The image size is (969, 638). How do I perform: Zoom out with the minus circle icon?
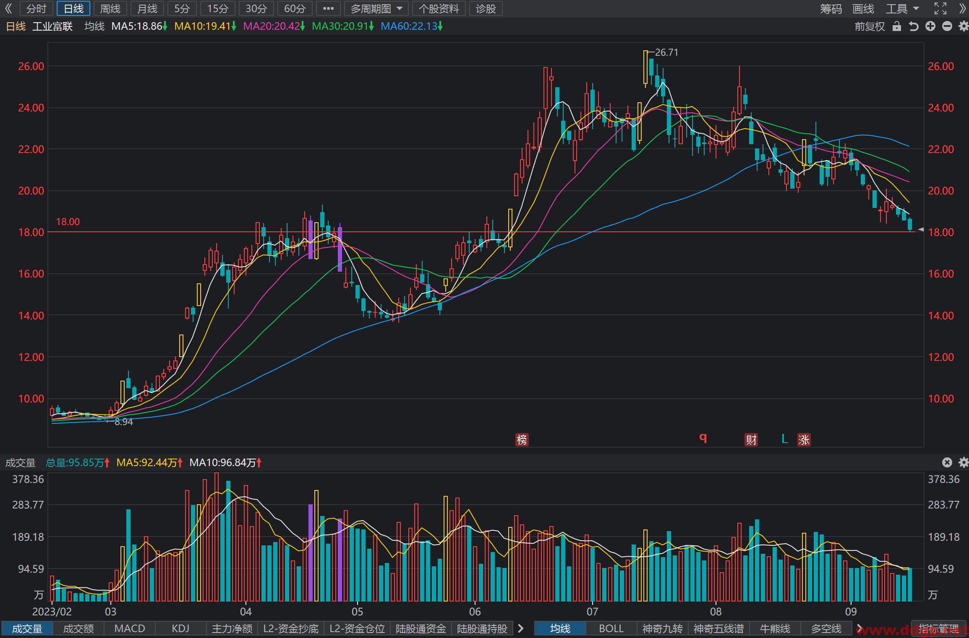(x=947, y=26)
